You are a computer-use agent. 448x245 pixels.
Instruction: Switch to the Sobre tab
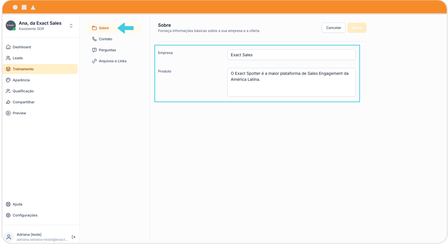[115, 28]
